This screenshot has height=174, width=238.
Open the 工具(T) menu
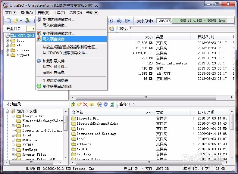pyautogui.click(x=59, y=13)
